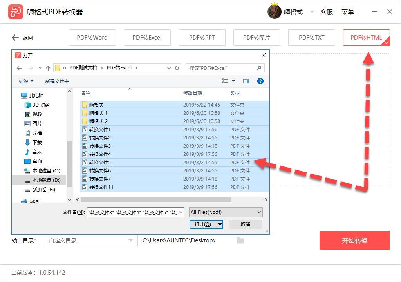
Task: Select file 转换文件5
Action: click(174, 163)
